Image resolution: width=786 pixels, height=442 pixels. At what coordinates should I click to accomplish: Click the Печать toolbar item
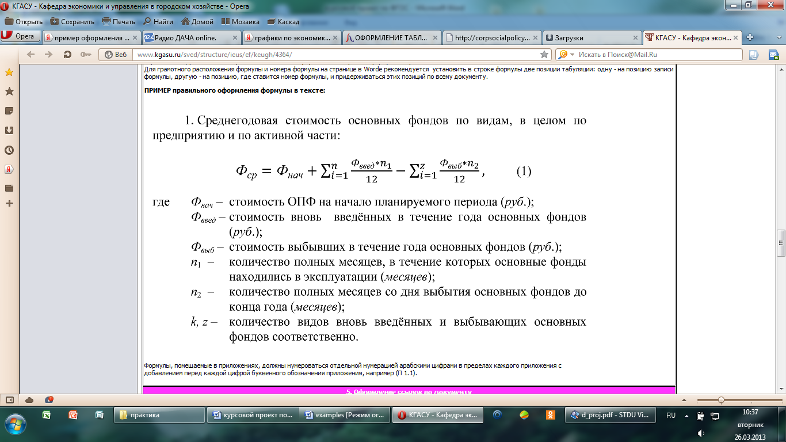(119, 22)
